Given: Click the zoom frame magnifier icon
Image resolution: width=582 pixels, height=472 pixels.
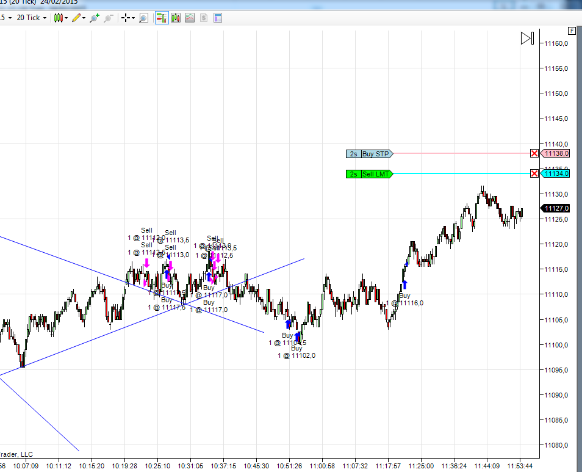Looking at the screenshot, I should click(x=143, y=18).
